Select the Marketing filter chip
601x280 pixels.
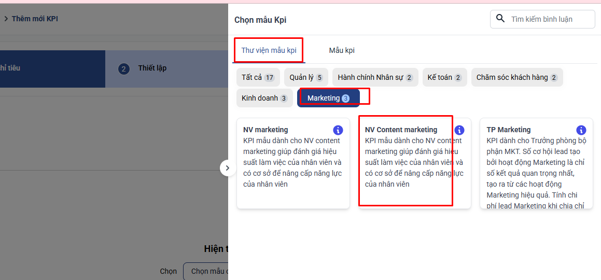328,98
